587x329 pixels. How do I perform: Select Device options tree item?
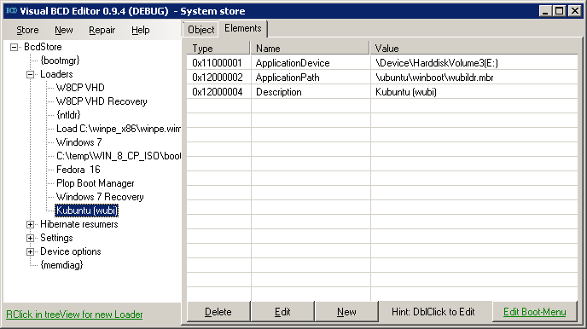[70, 251]
